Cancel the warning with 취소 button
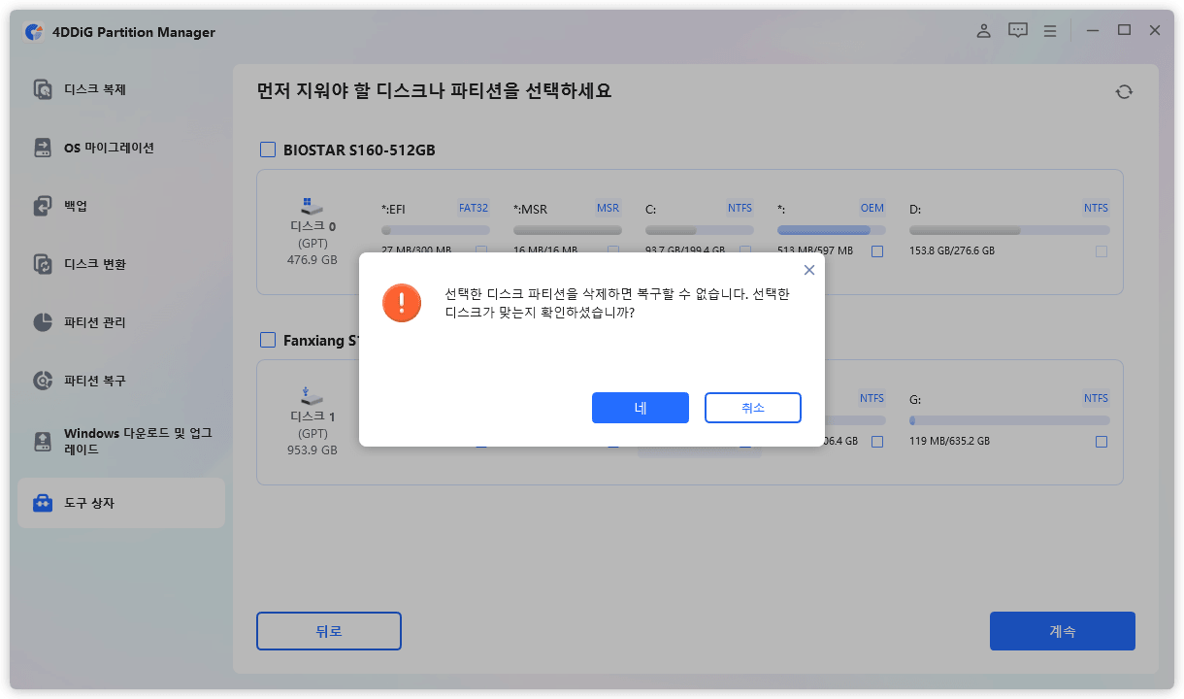1184x699 pixels. (753, 408)
